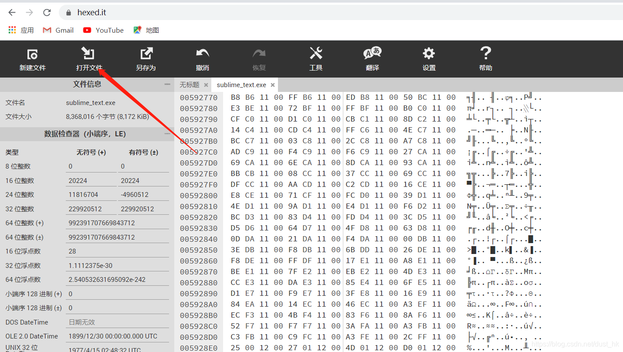Click the 64 位整数 (±) value field
623x352 pixels.
(x=117, y=237)
